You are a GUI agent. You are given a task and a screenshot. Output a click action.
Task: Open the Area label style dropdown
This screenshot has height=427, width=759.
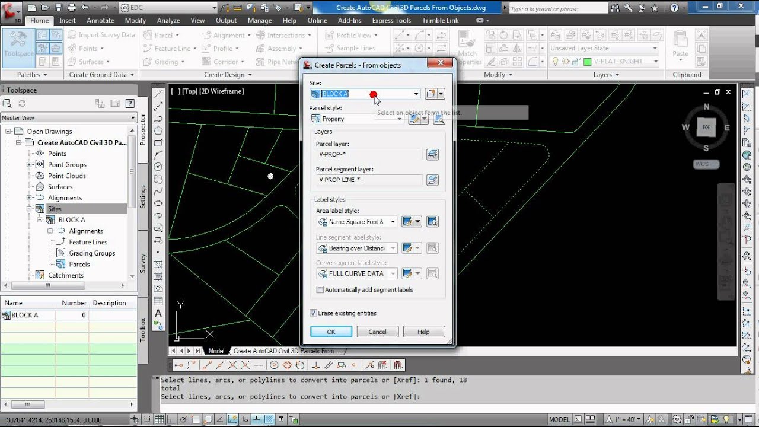click(x=393, y=222)
